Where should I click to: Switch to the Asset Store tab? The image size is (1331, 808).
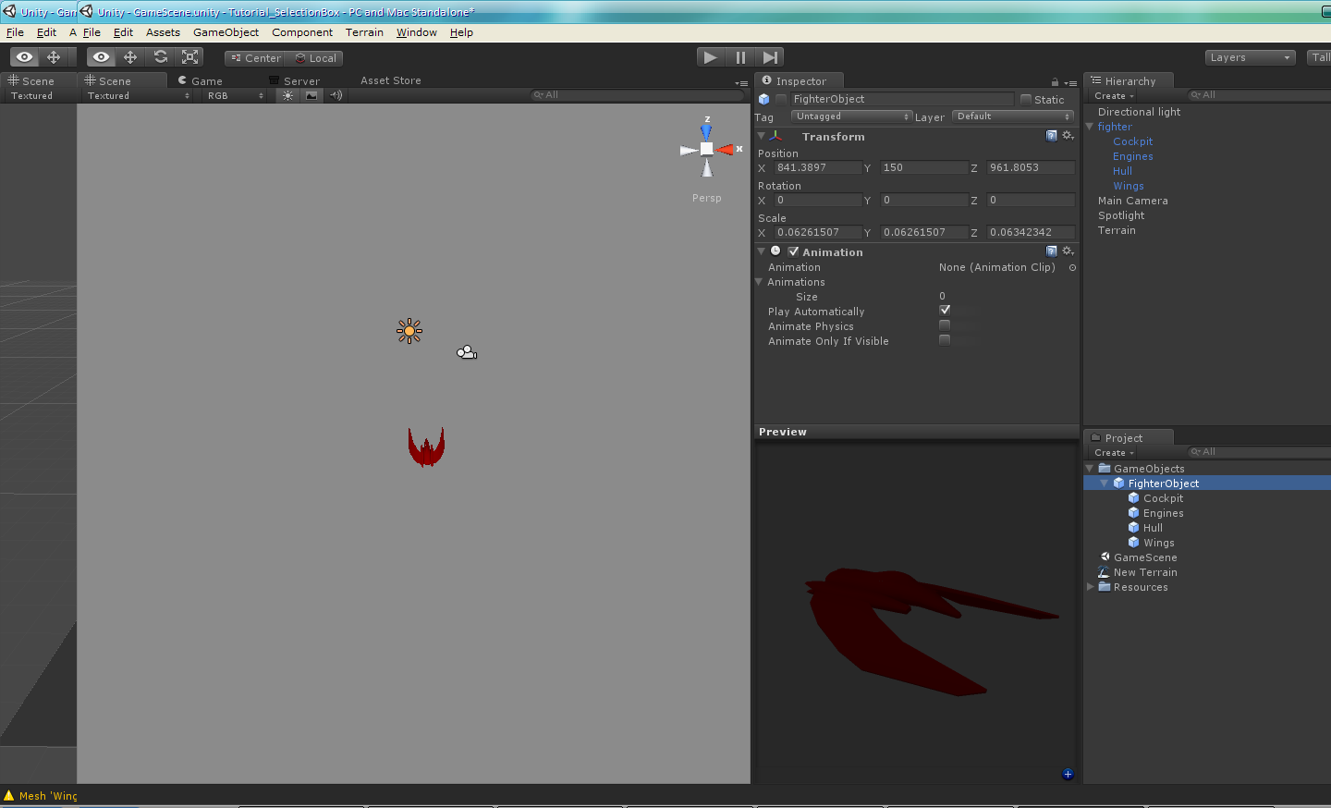point(390,80)
